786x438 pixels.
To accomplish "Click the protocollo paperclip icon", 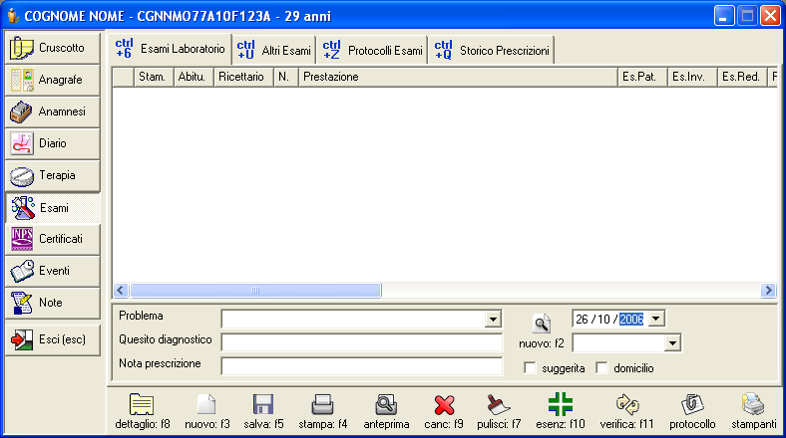I will point(692,404).
